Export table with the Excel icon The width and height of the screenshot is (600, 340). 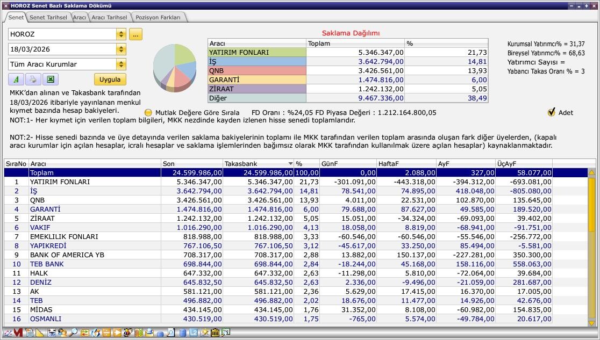50,79
